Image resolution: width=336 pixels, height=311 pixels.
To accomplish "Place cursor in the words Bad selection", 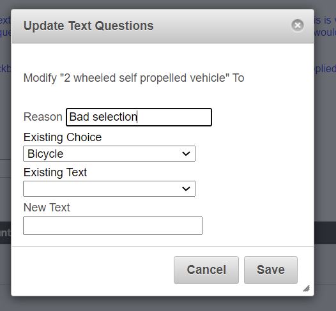I will pyautogui.click(x=103, y=117).
